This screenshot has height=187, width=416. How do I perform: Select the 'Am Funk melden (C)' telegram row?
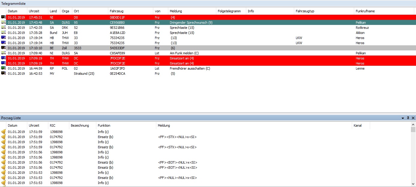[x=184, y=53]
